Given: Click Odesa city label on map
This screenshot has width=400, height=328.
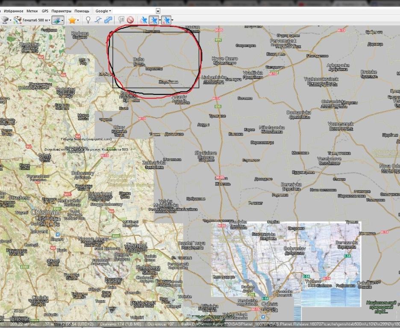Looking at the screenshot, I should pyautogui.click(x=270, y=304).
